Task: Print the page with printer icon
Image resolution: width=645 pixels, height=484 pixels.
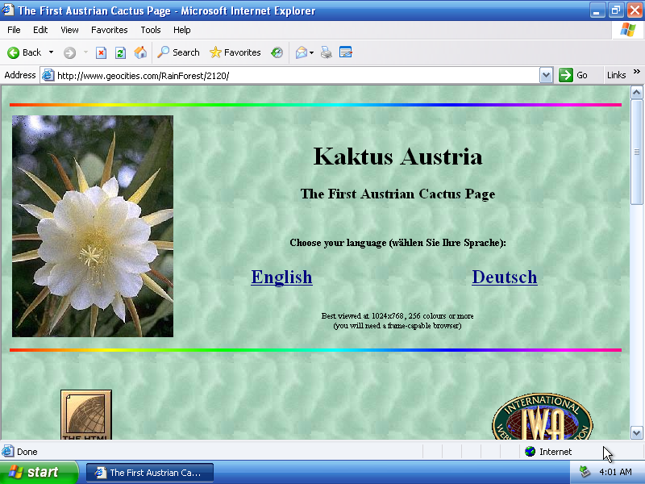Action: point(327,52)
